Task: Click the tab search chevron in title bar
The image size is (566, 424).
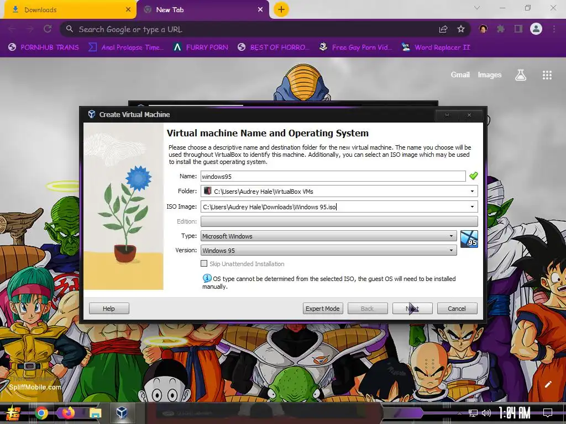Action: 477,8
